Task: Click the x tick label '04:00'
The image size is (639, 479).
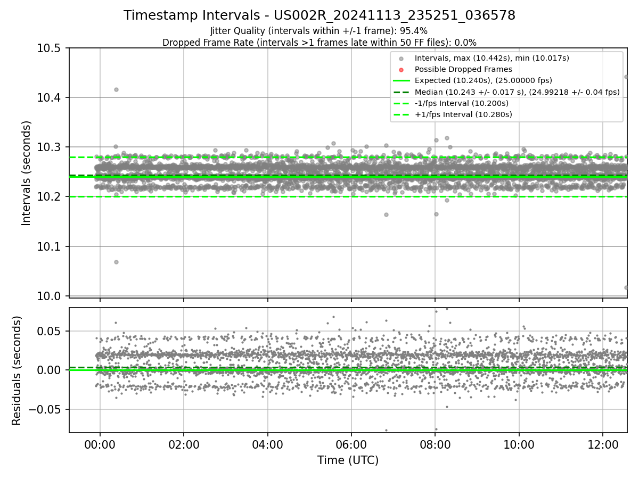Action: click(x=267, y=444)
